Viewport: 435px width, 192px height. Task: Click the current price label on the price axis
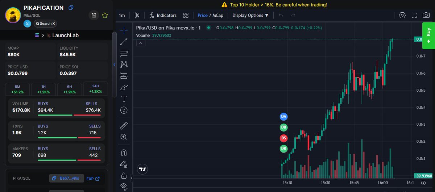[418, 39]
